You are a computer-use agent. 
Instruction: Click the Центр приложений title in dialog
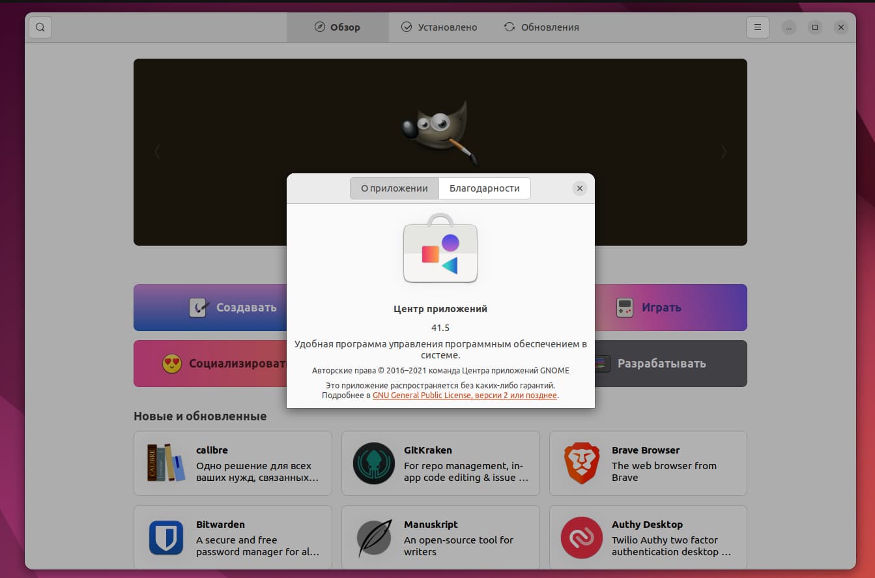(x=440, y=309)
